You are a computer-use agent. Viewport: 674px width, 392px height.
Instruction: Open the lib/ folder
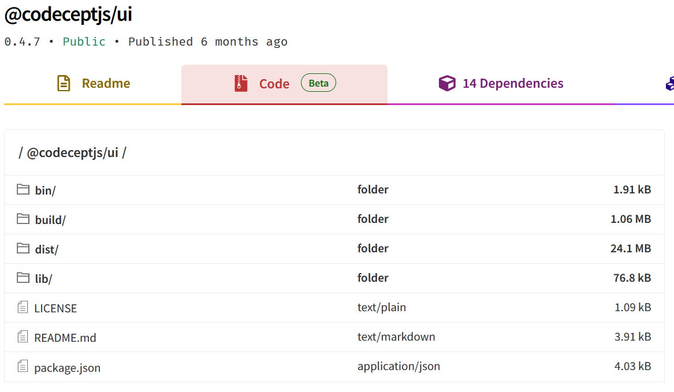pos(43,278)
